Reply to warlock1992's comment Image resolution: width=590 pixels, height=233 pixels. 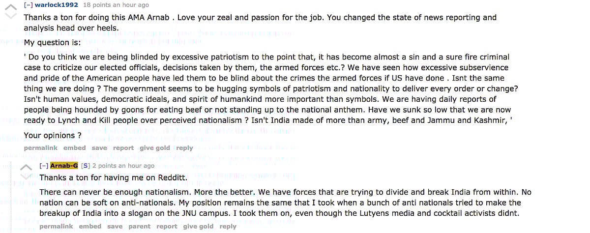click(184, 148)
